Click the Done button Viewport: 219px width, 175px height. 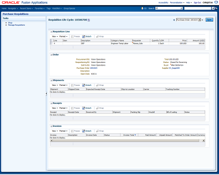coord(209,20)
